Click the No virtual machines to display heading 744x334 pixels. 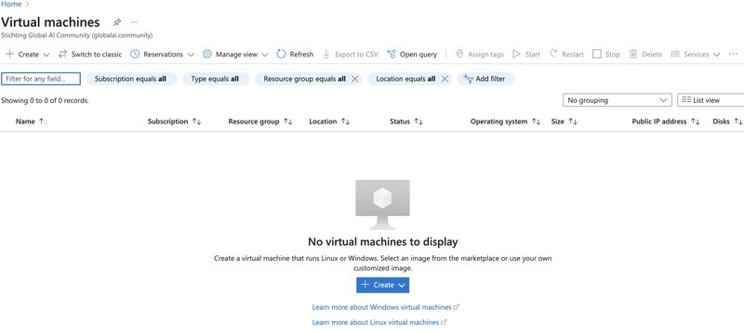click(383, 242)
